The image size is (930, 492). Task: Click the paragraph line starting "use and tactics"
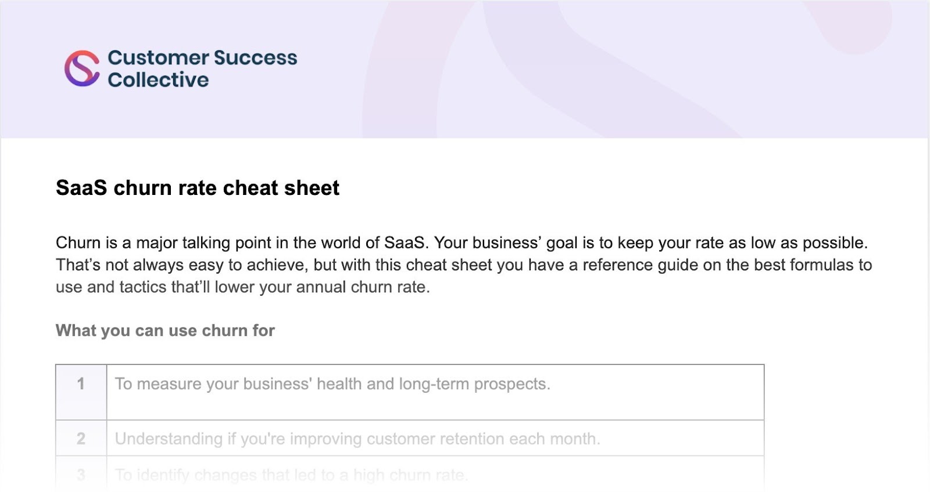click(242, 287)
